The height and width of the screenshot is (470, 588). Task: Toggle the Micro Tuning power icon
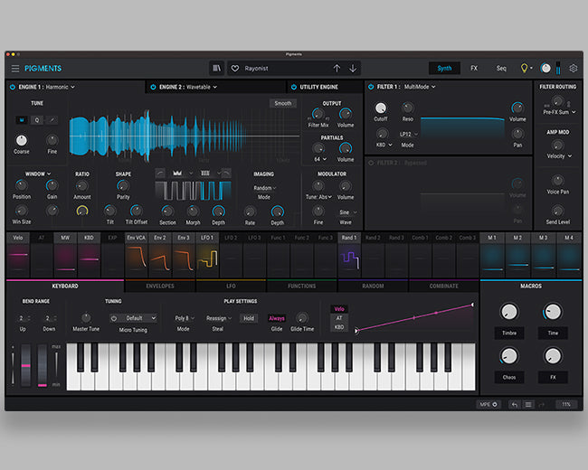[x=114, y=318]
